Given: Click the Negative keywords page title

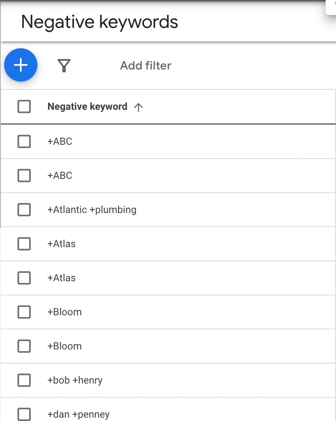Looking at the screenshot, I should [99, 22].
